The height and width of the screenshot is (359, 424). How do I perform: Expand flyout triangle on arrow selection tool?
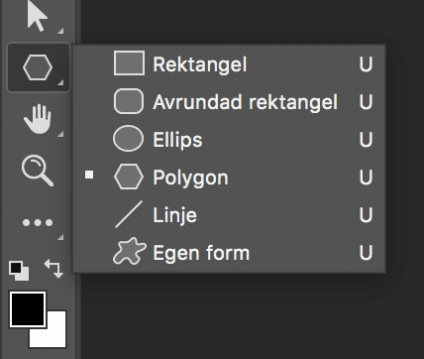pyautogui.click(x=60, y=31)
